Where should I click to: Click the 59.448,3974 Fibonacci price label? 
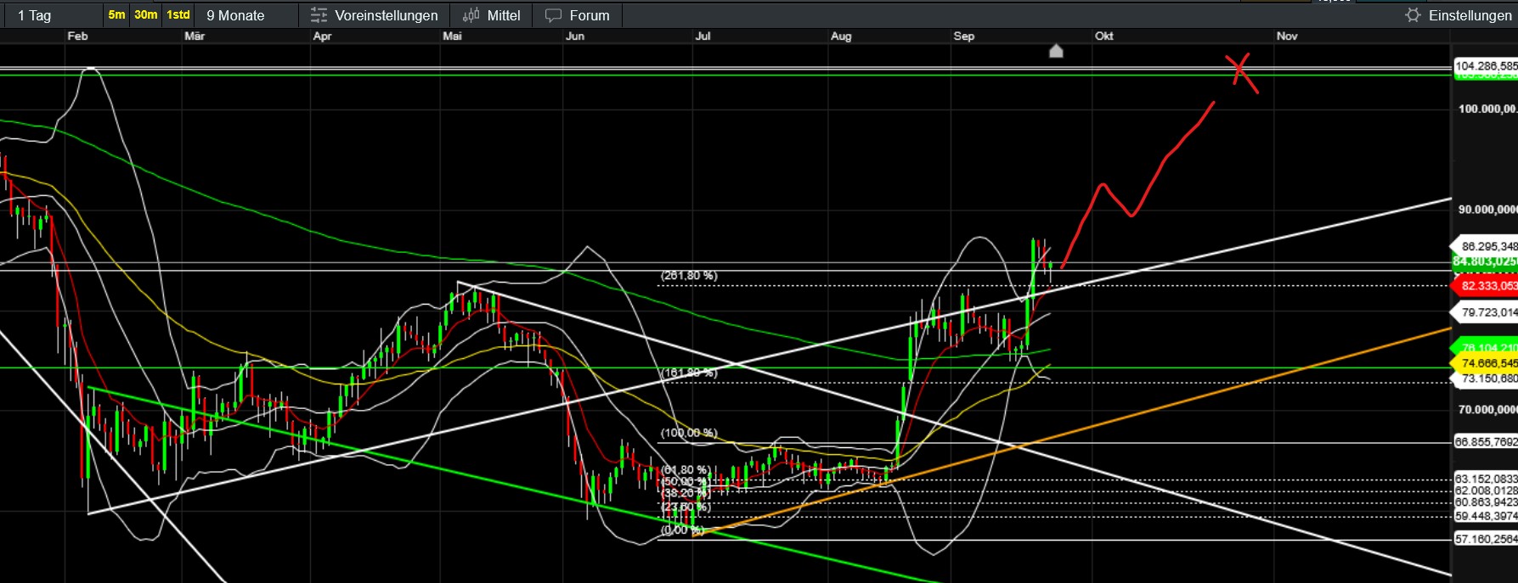click(x=1486, y=516)
